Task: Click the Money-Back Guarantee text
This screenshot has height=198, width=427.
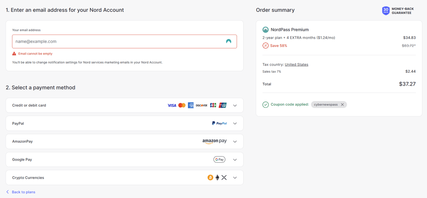Action: point(403,11)
